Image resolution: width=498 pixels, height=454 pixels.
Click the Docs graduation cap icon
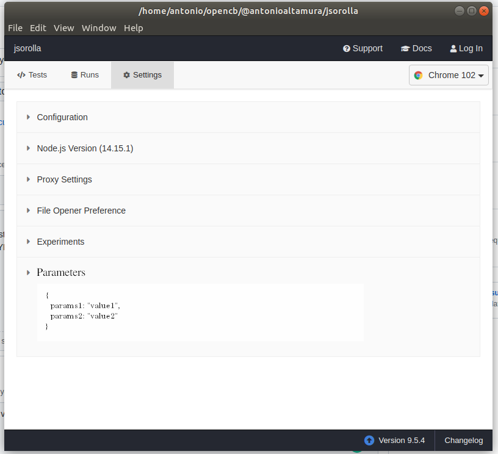404,48
